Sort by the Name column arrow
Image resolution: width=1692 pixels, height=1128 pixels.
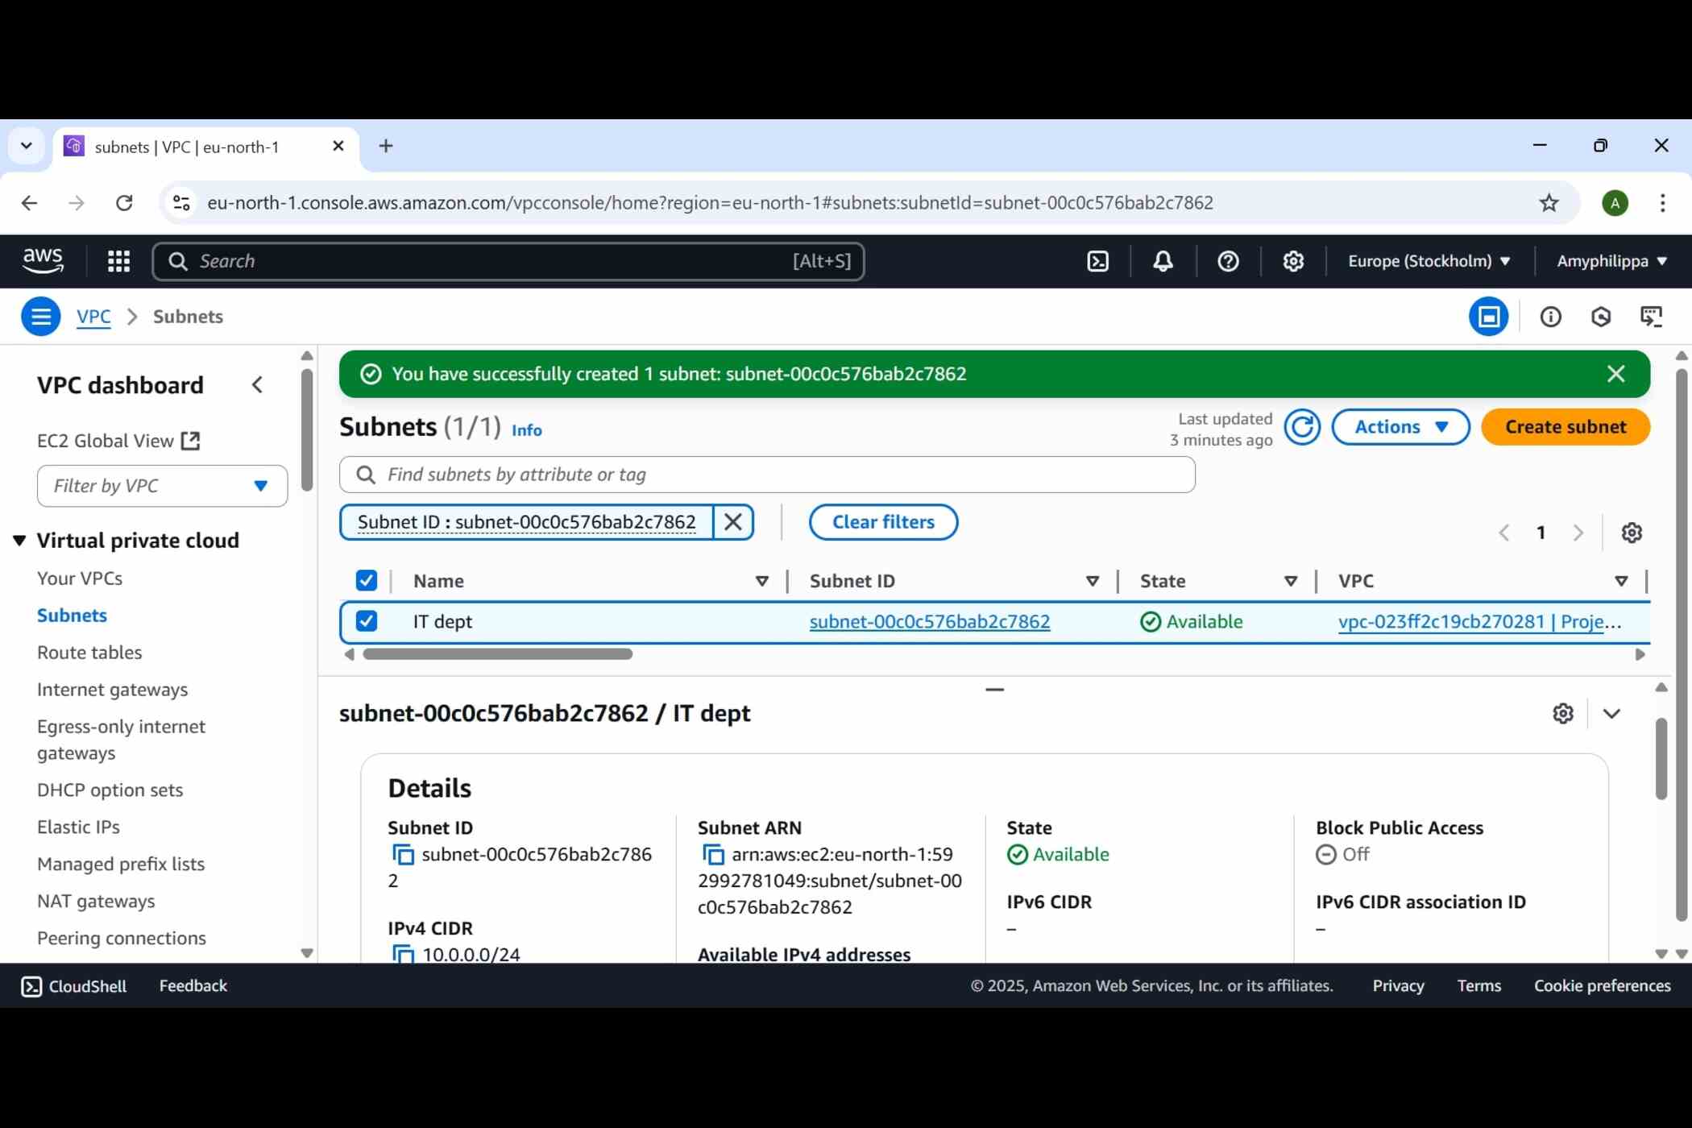click(x=761, y=581)
